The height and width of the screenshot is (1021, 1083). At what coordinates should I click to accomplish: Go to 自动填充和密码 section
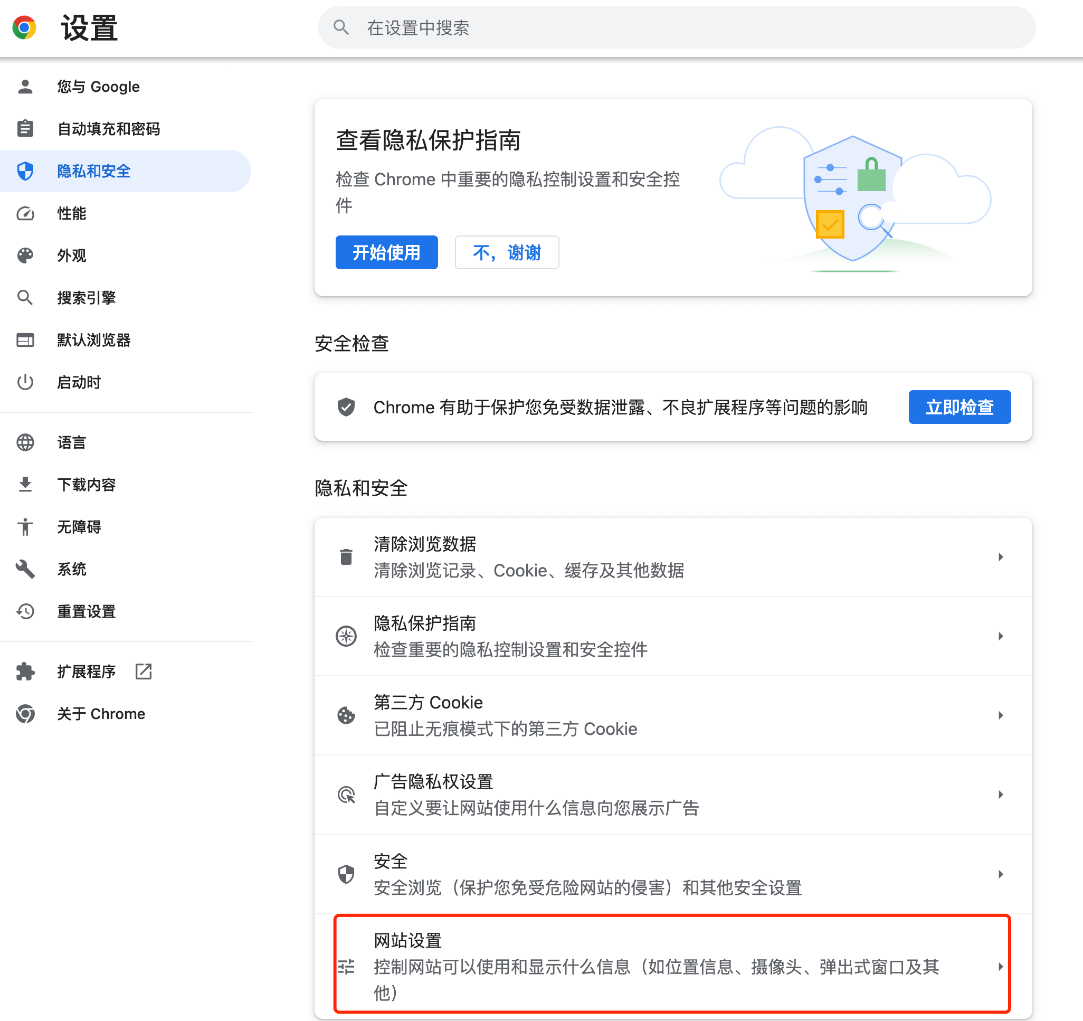[x=125, y=129]
